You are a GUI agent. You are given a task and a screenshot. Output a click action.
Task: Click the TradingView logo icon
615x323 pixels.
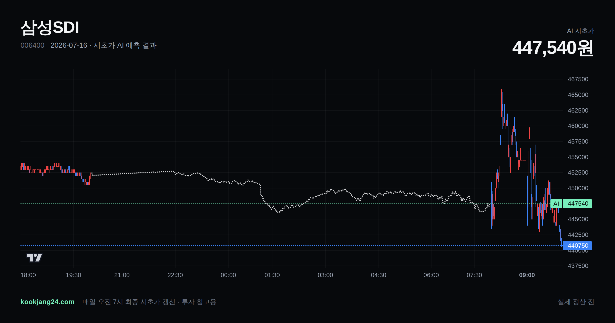pos(34,257)
